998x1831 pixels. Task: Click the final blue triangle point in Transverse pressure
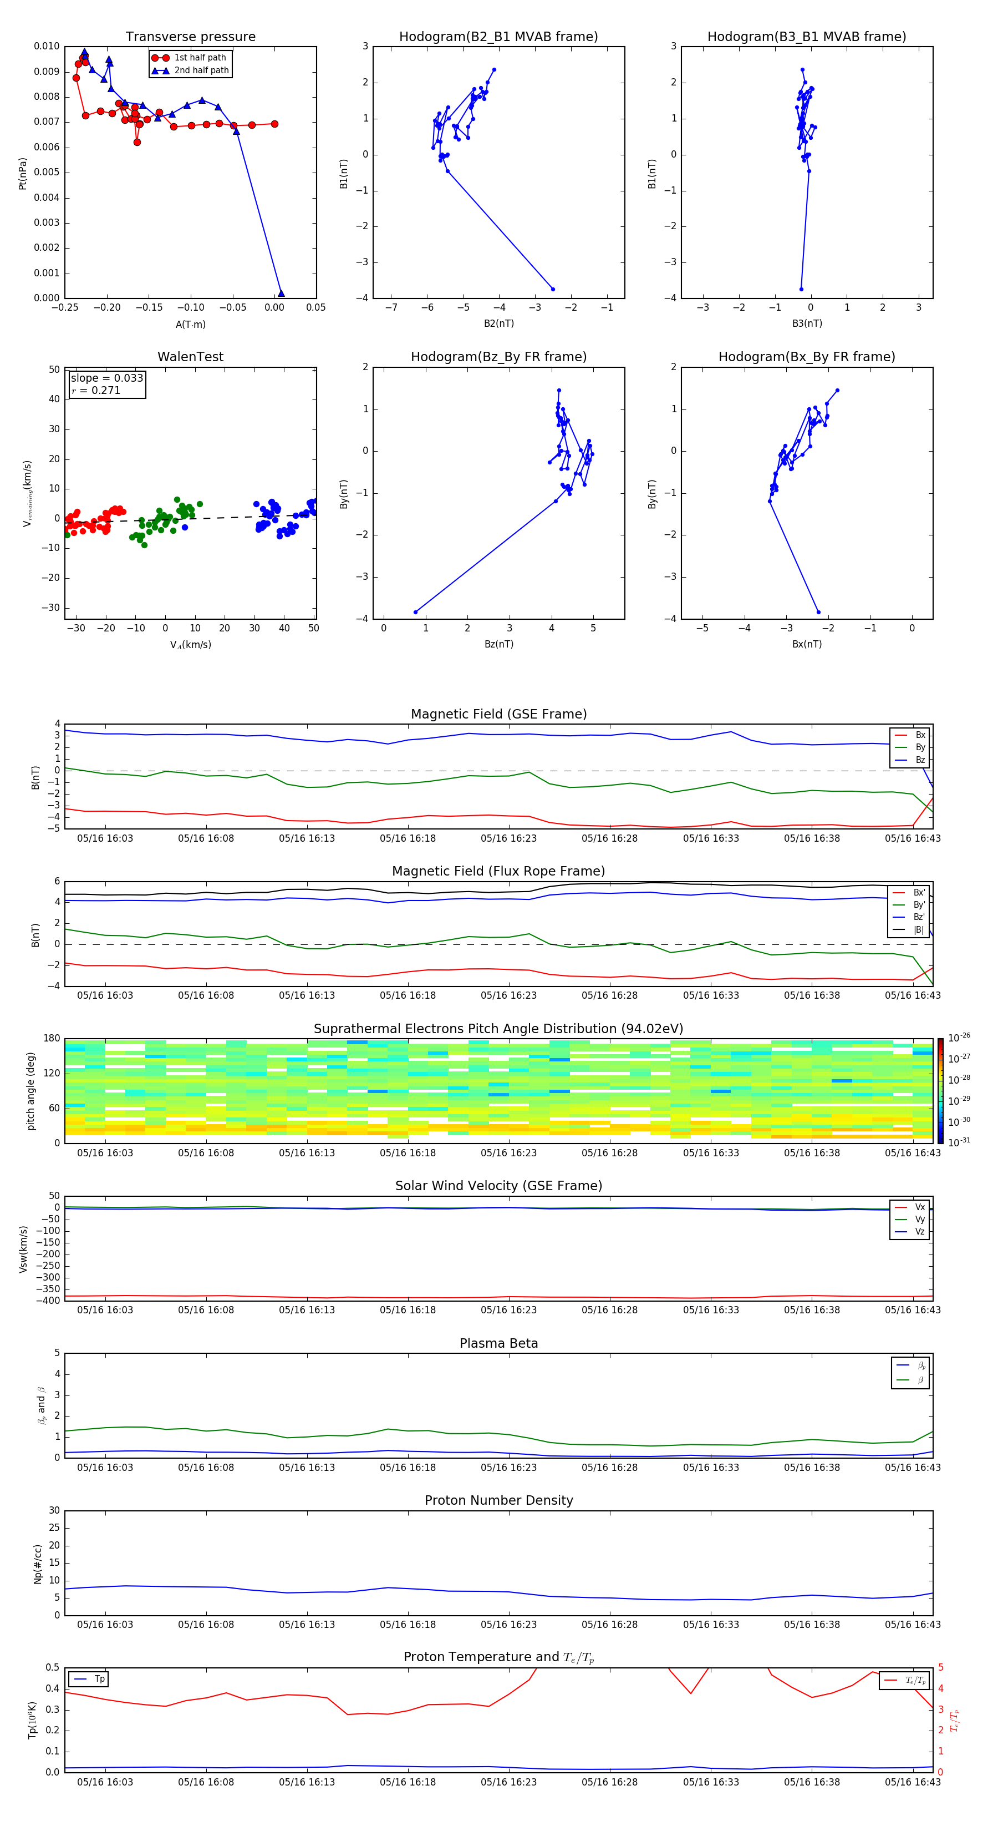coord(281,293)
